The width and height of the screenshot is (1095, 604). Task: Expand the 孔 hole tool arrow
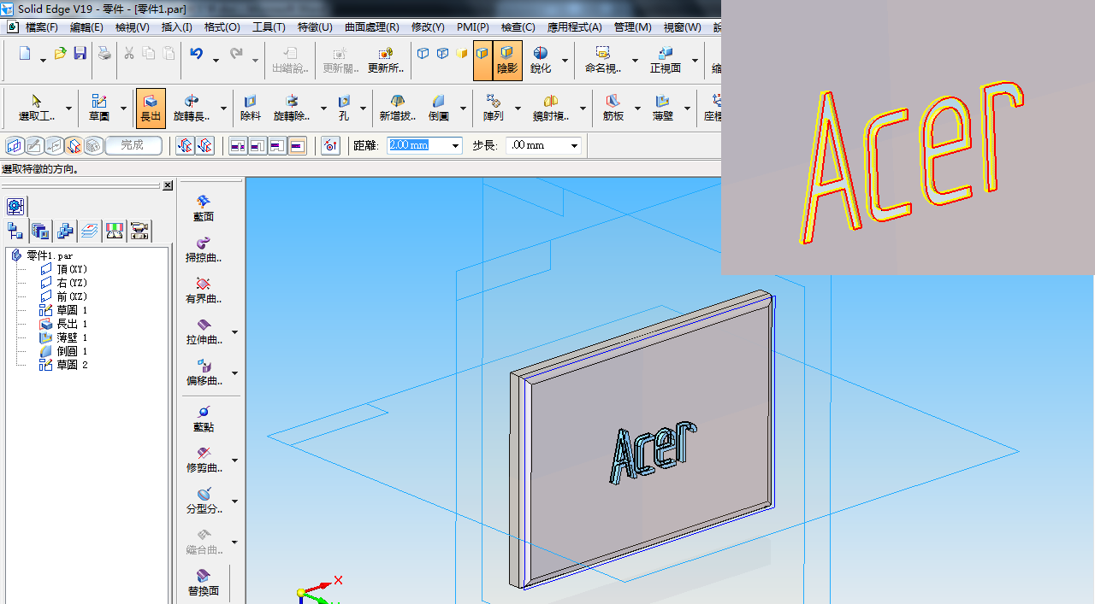point(363,108)
